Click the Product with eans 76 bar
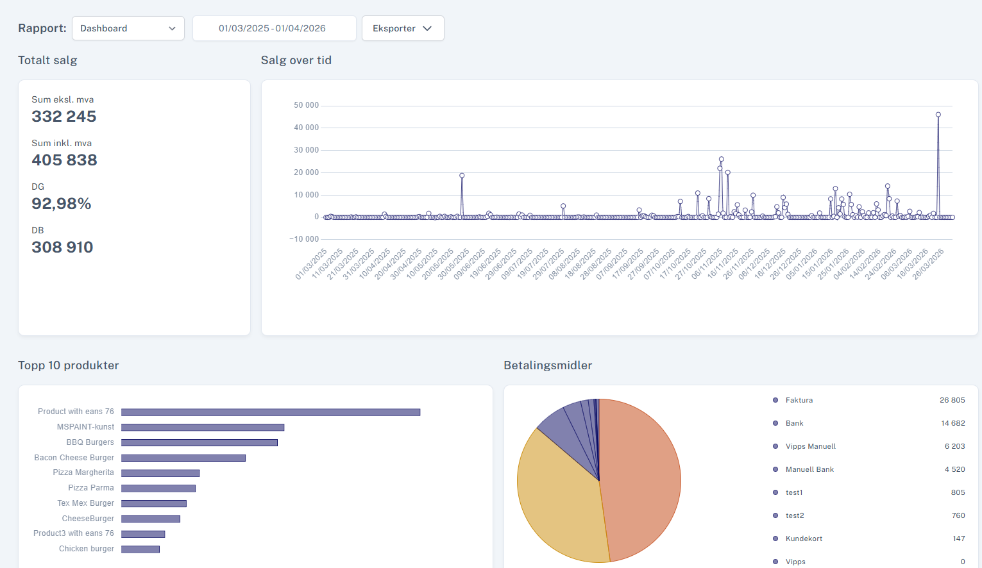The height and width of the screenshot is (568, 982). (271, 412)
